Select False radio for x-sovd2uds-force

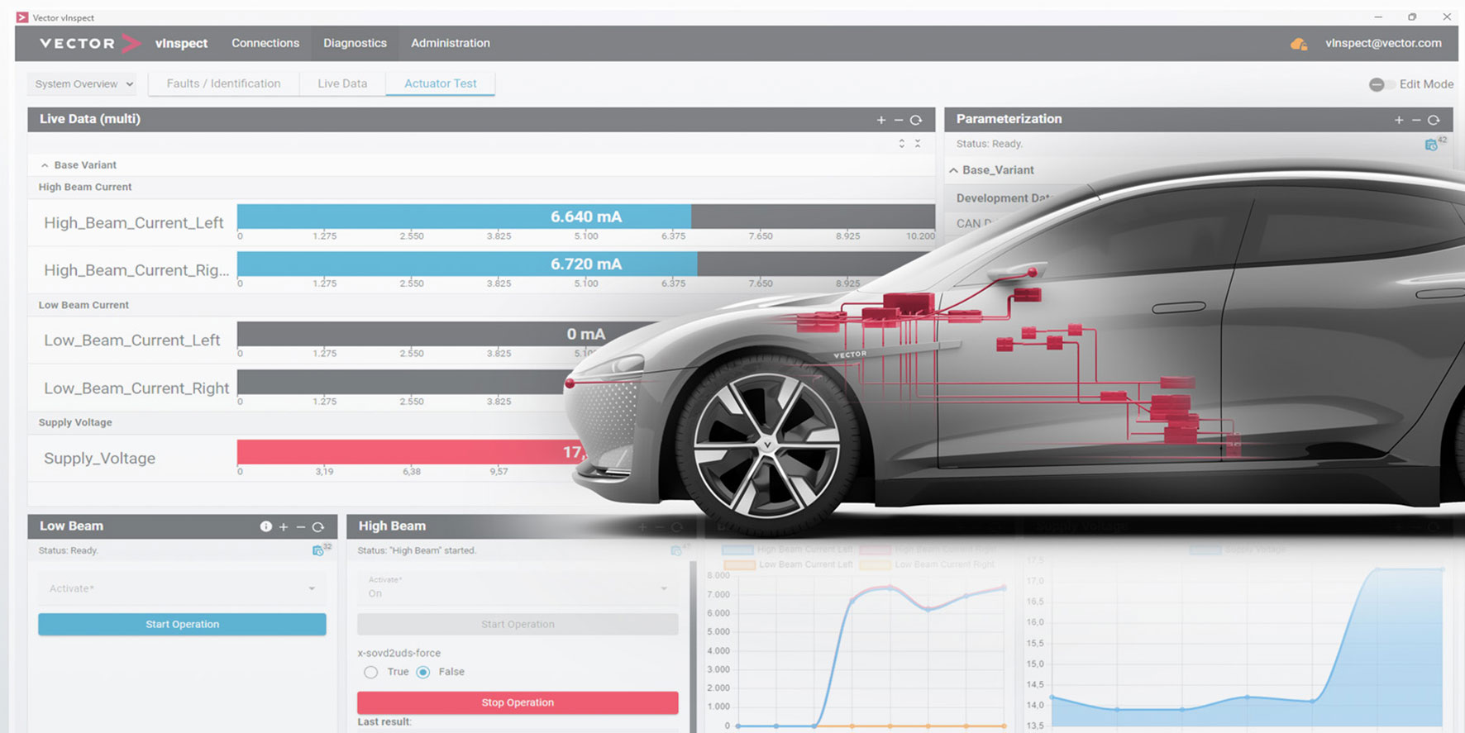tap(423, 672)
